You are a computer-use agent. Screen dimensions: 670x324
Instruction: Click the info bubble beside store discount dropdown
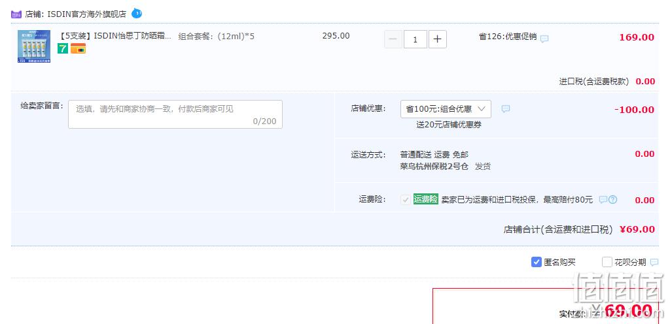506,108
